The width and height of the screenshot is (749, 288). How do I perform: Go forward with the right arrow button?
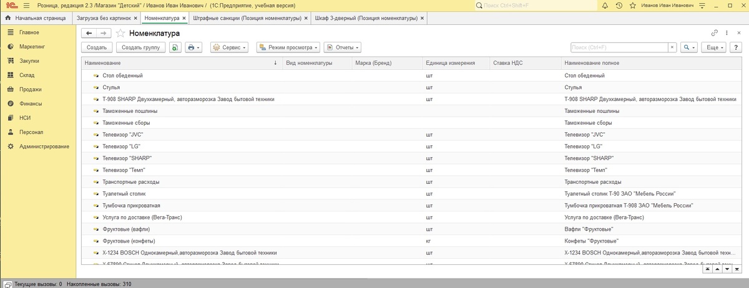click(104, 33)
